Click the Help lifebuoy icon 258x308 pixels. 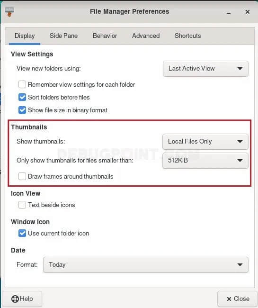pos(15,299)
